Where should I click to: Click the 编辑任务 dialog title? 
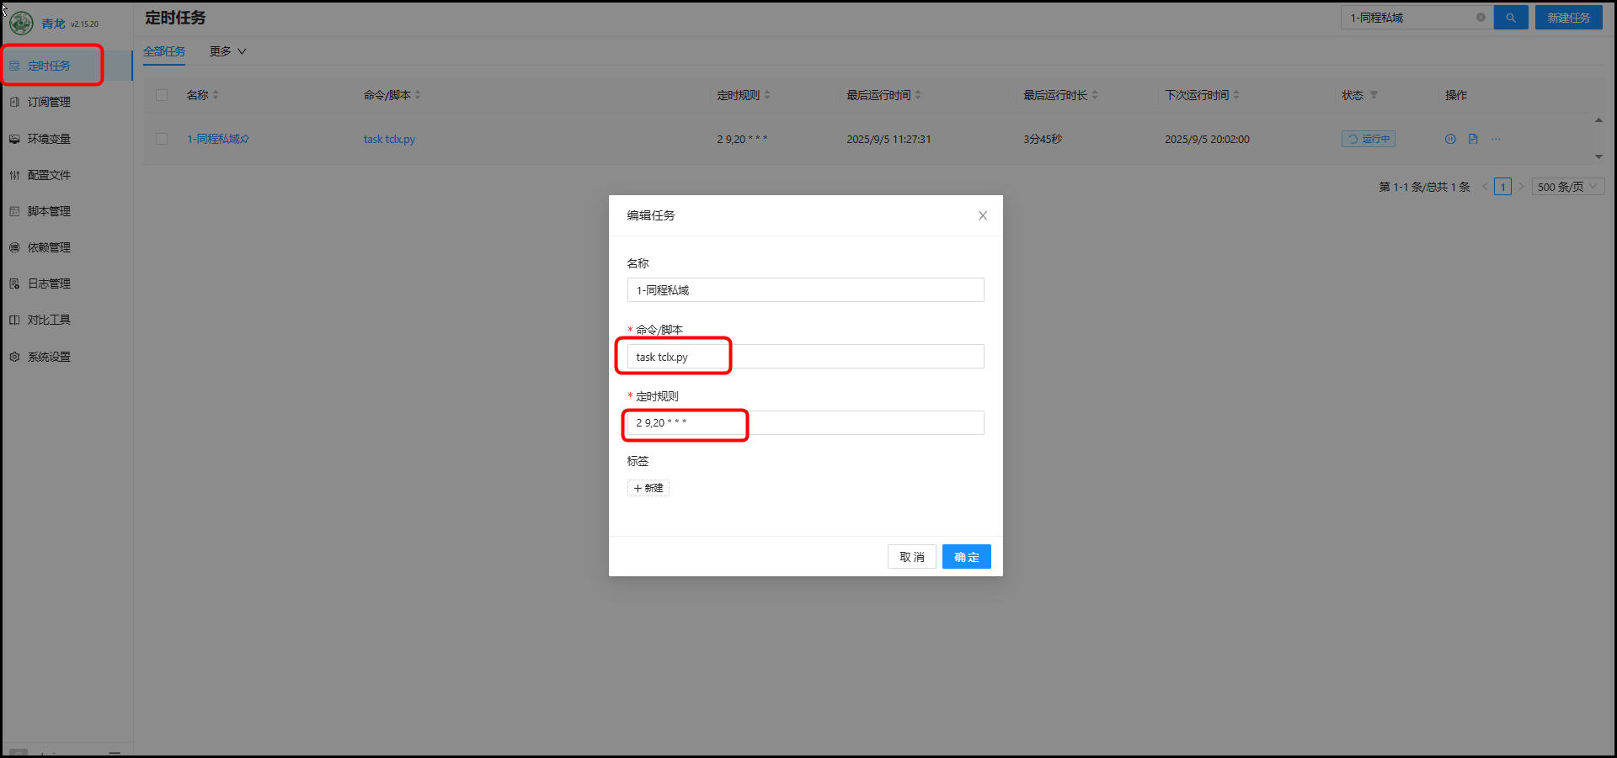tap(650, 215)
